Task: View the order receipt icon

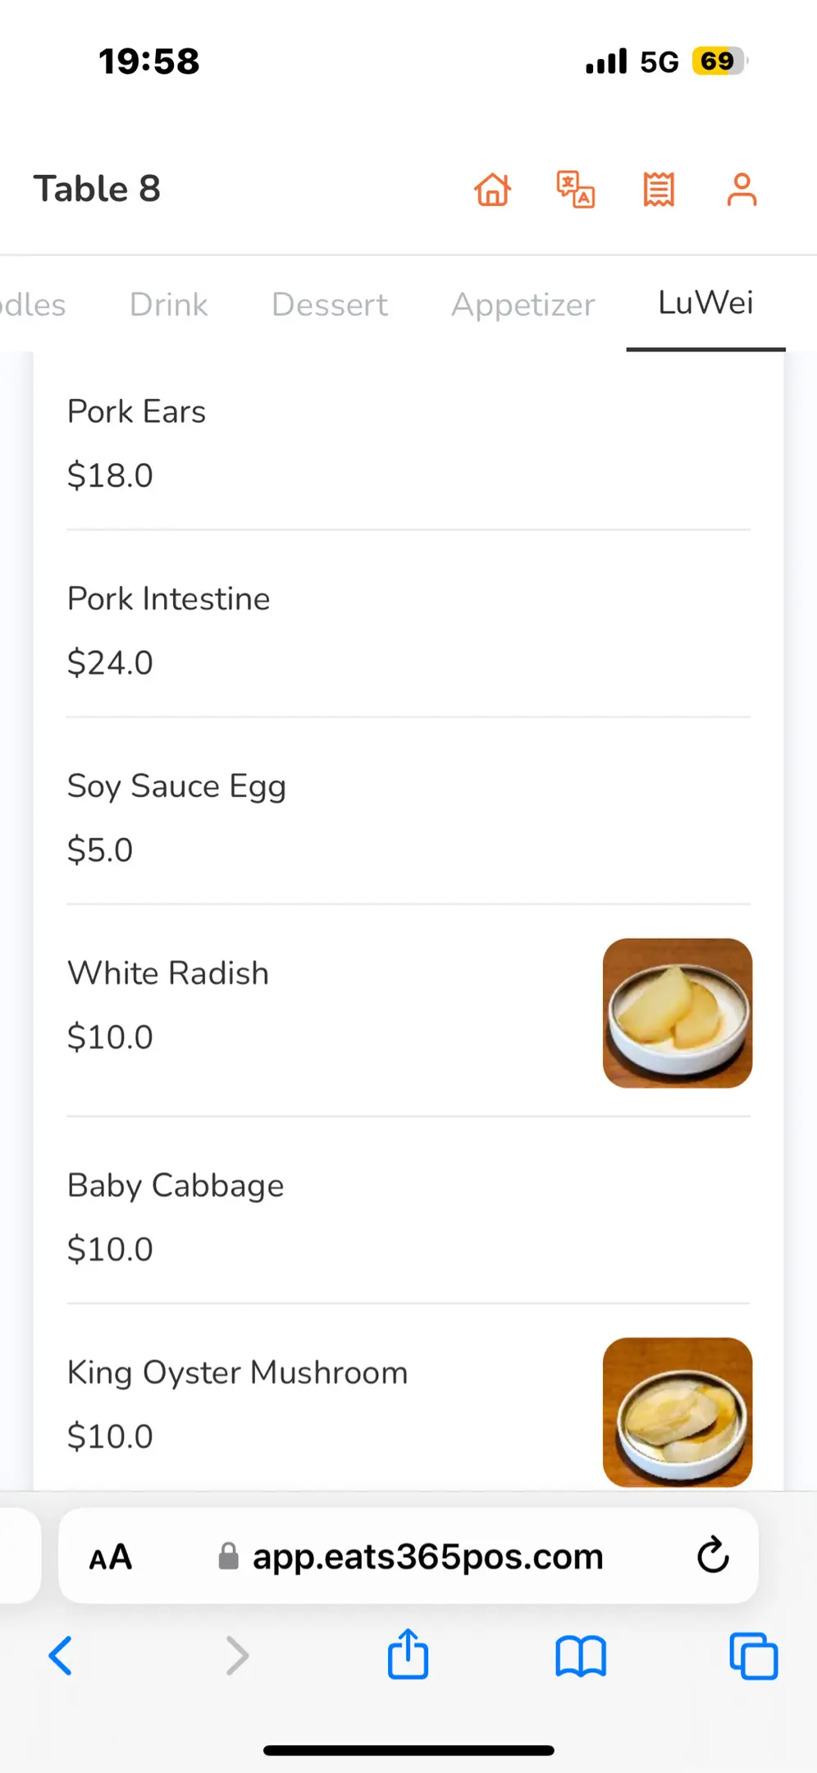Action: [659, 190]
